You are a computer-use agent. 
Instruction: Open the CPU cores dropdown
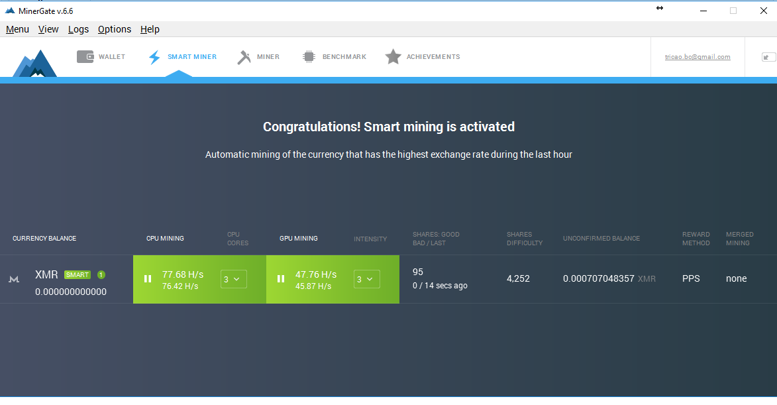233,279
